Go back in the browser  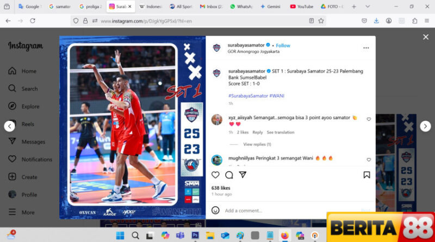[x=8, y=21]
